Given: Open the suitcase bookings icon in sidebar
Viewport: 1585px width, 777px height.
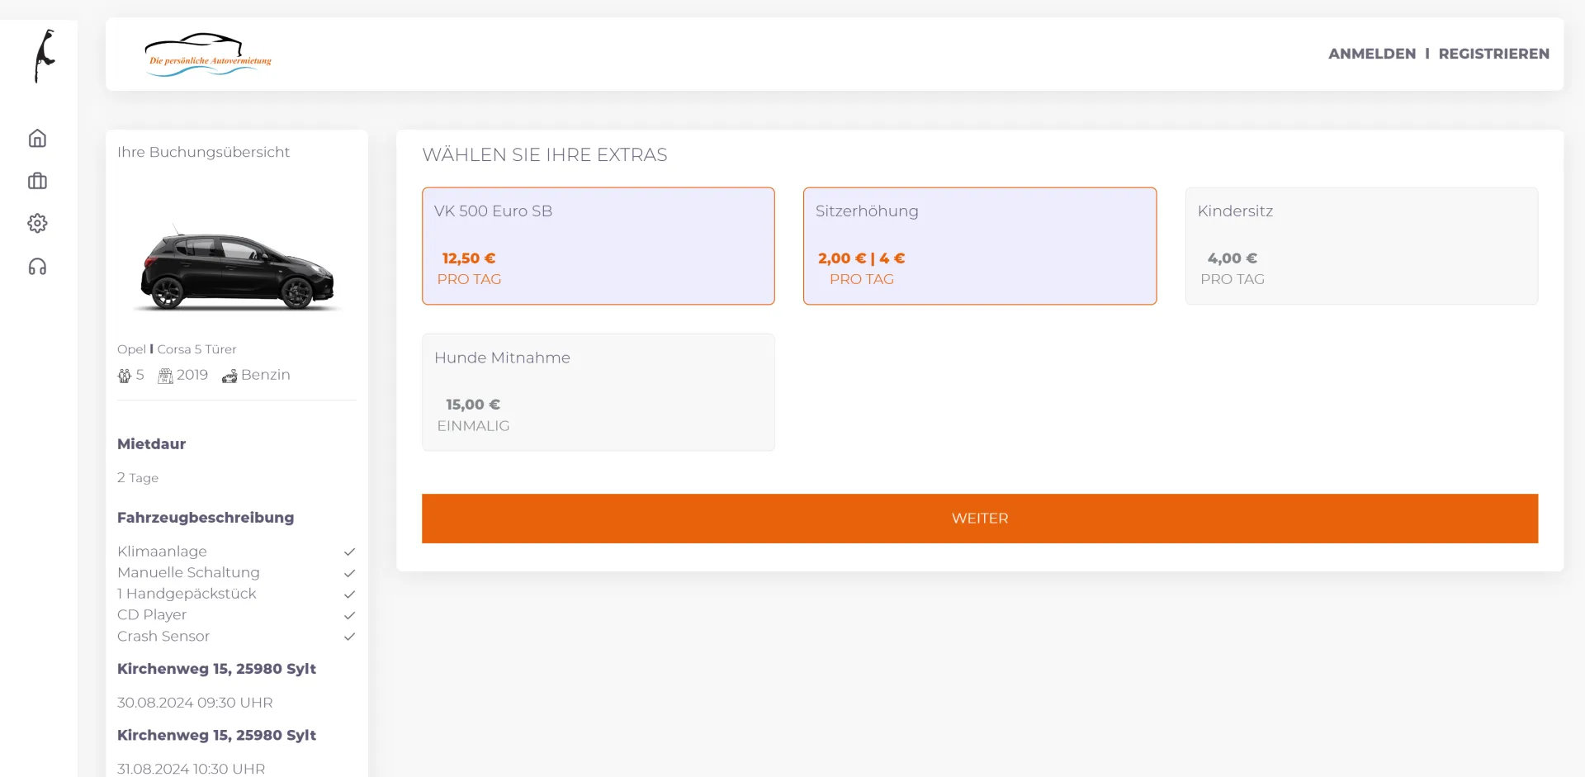Looking at the screenshot, I should 37,181.
